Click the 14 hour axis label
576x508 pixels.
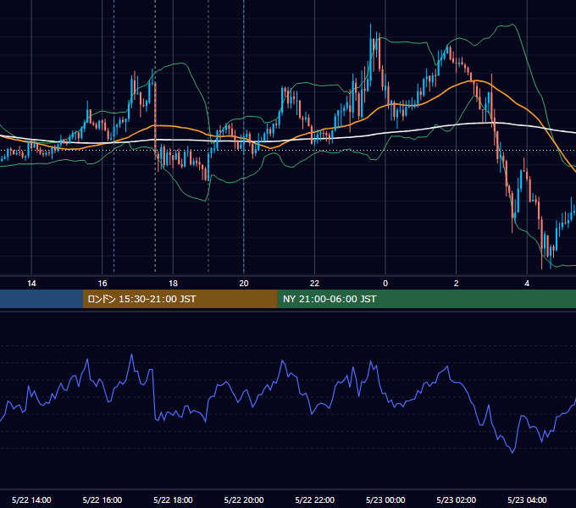coord(31,284)
